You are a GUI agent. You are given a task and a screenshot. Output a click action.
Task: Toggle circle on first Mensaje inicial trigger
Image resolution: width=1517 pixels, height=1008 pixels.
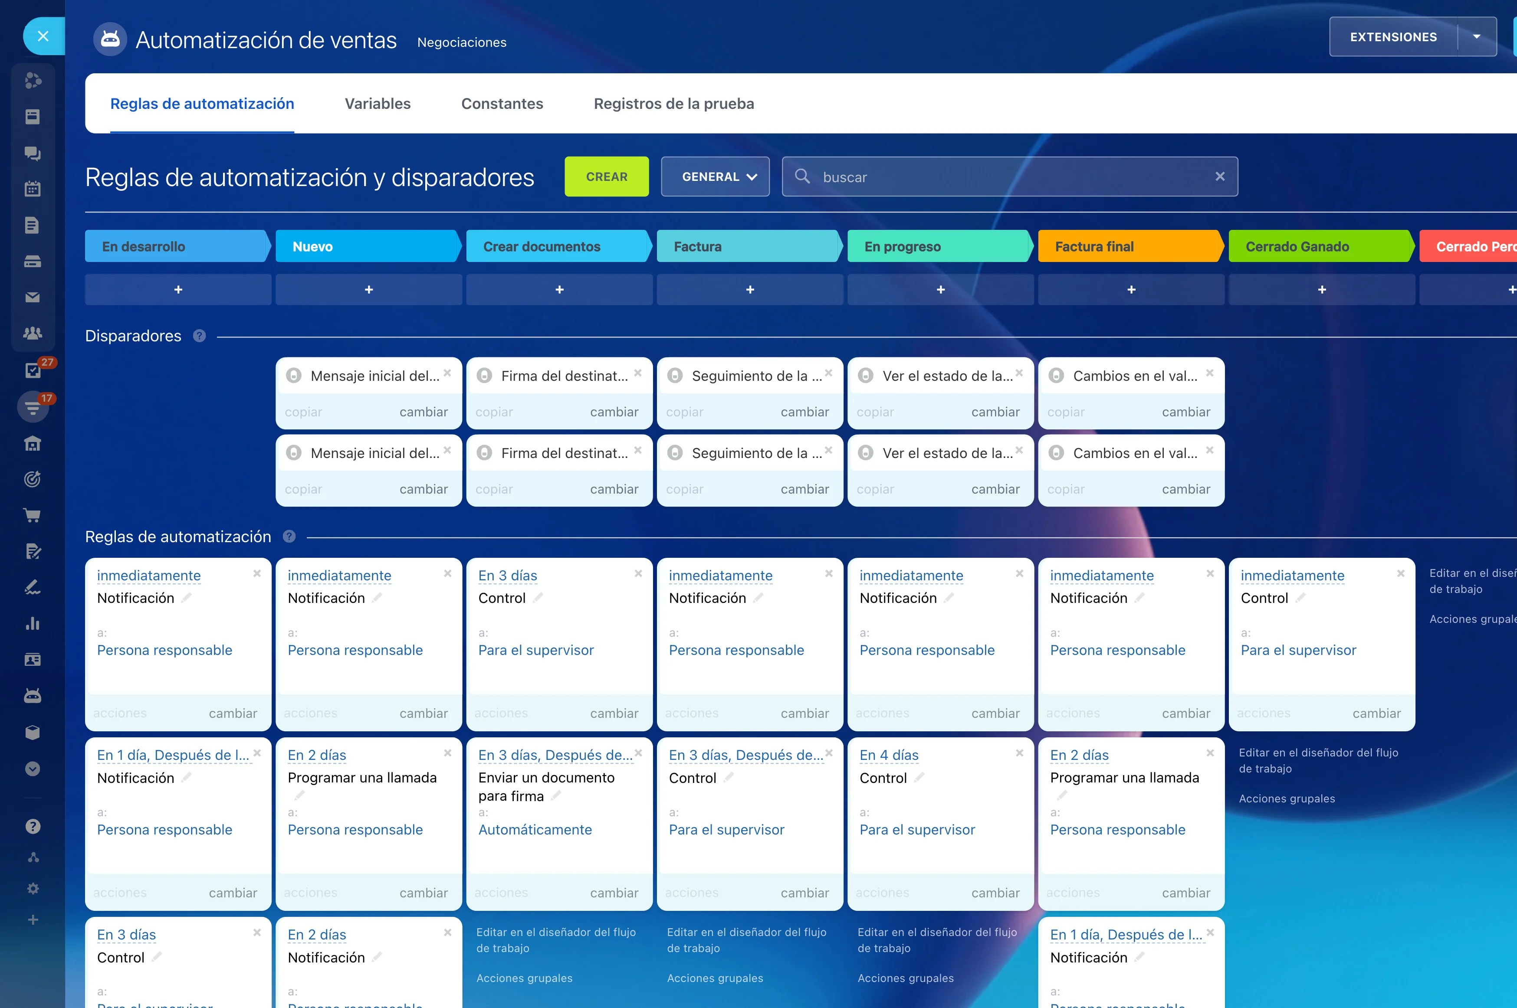click(x=294, y=376)
